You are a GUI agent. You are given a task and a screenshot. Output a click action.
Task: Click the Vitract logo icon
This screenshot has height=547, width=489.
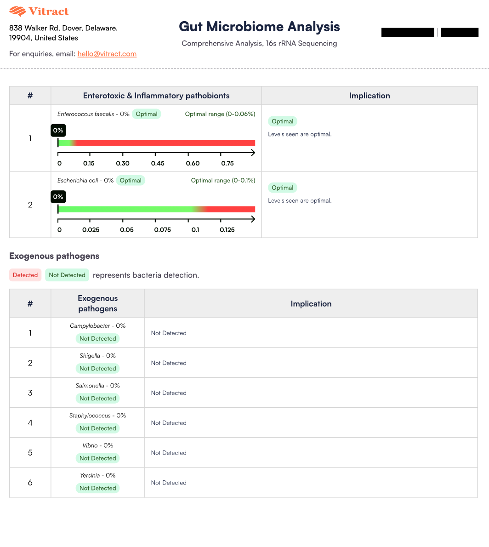click(17, 11)
